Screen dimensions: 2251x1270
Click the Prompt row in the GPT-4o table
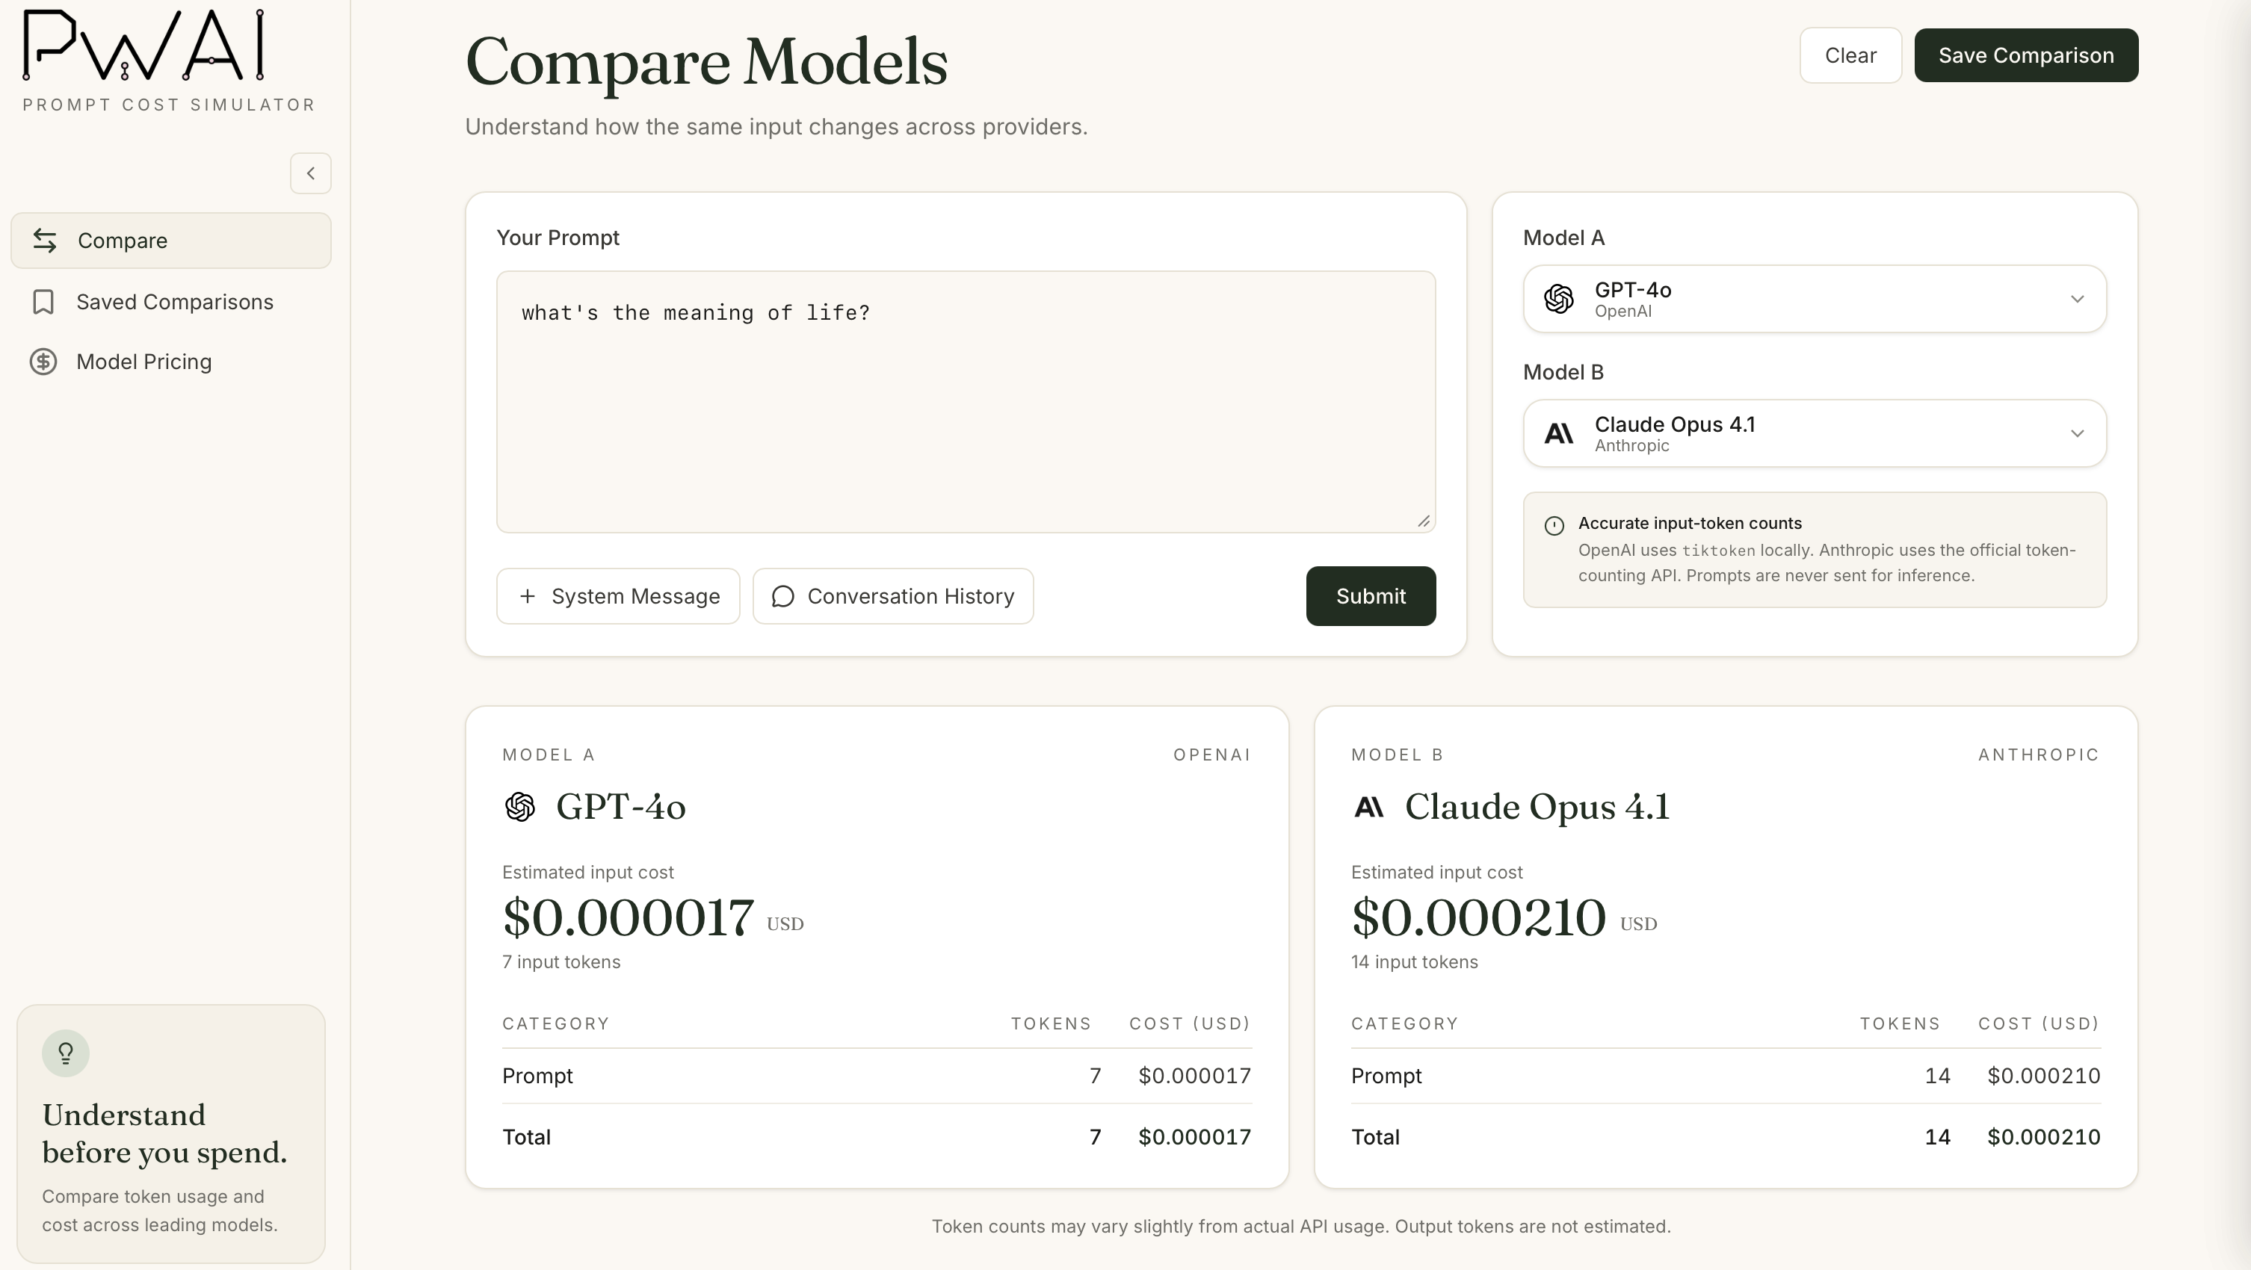pyautogui.click(x=877, y=1075)
